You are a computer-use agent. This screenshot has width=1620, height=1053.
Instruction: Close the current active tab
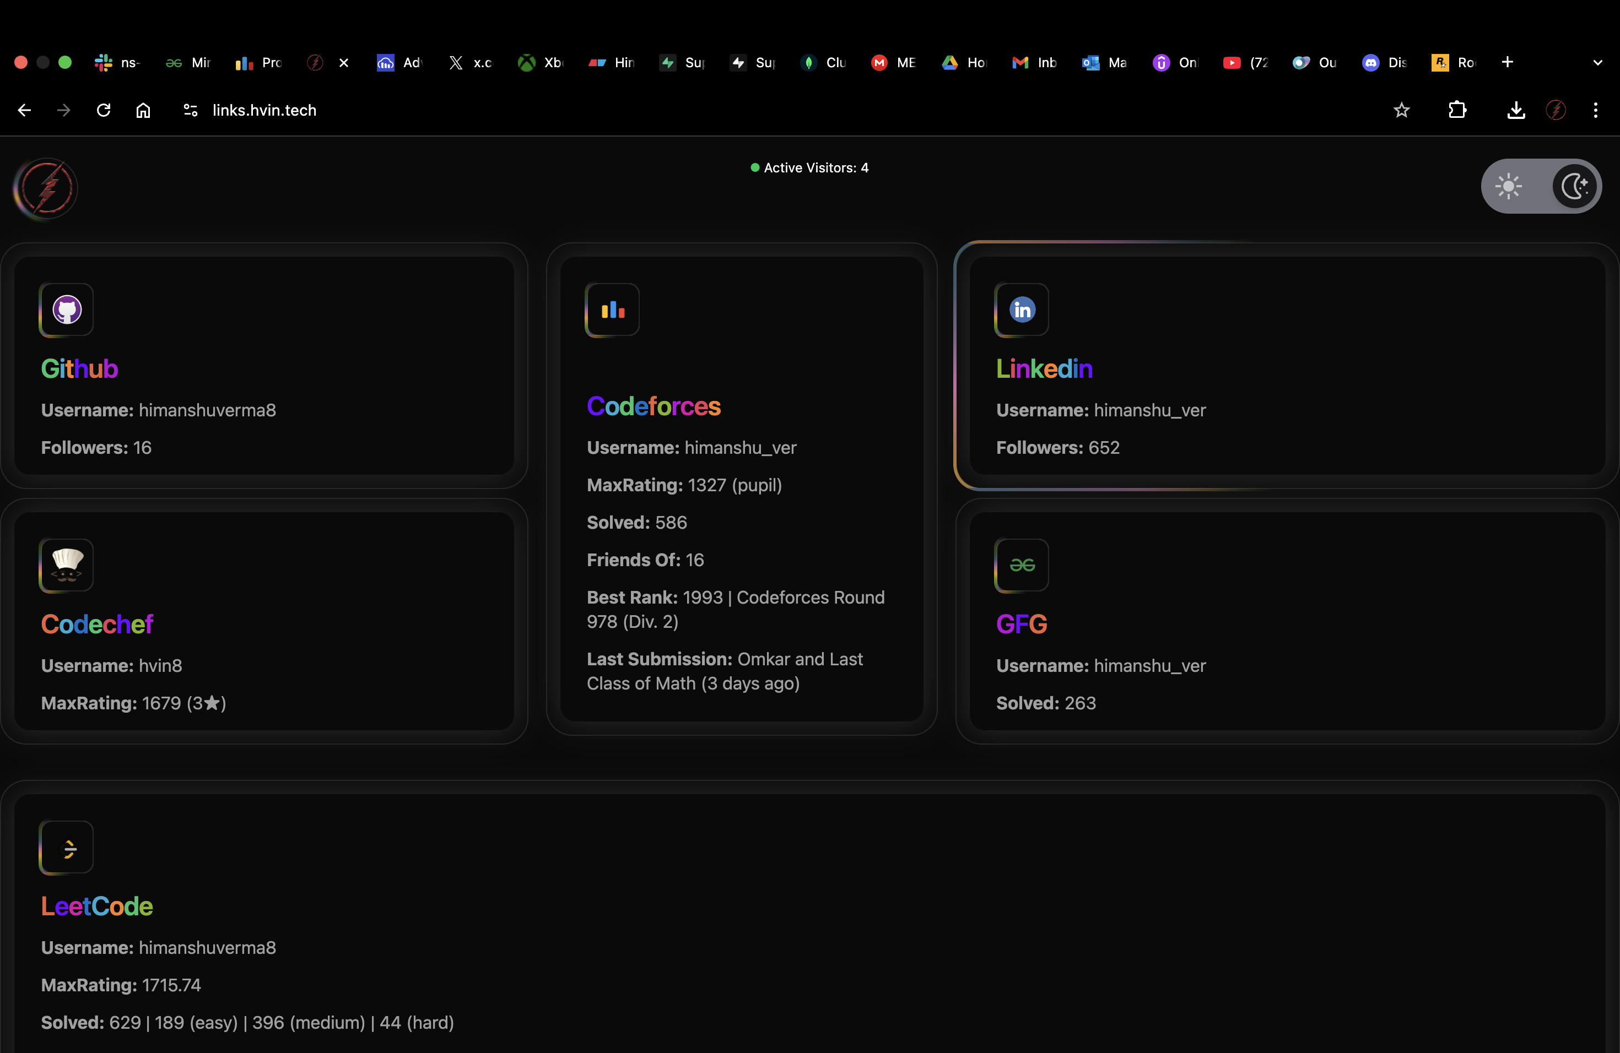coord(344,63)
